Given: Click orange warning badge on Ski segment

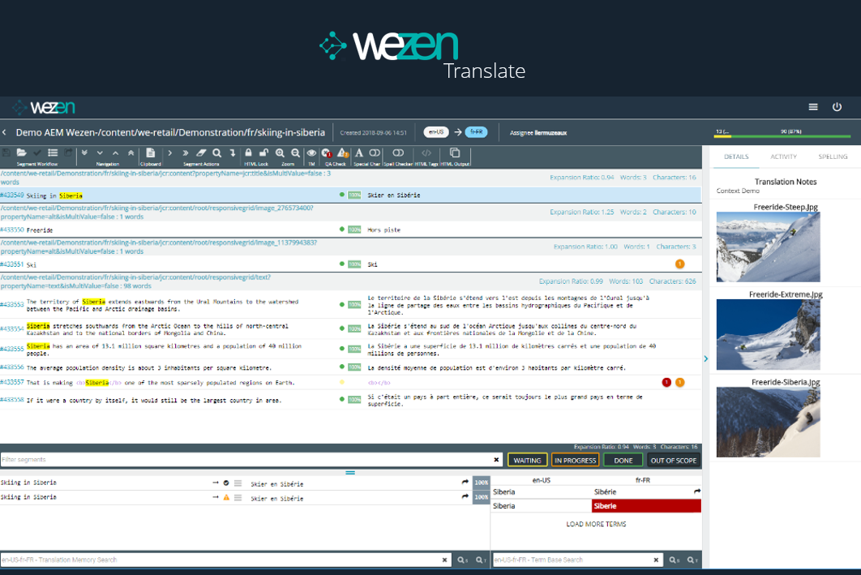Looking at the screenshot, I should (679, 264).
